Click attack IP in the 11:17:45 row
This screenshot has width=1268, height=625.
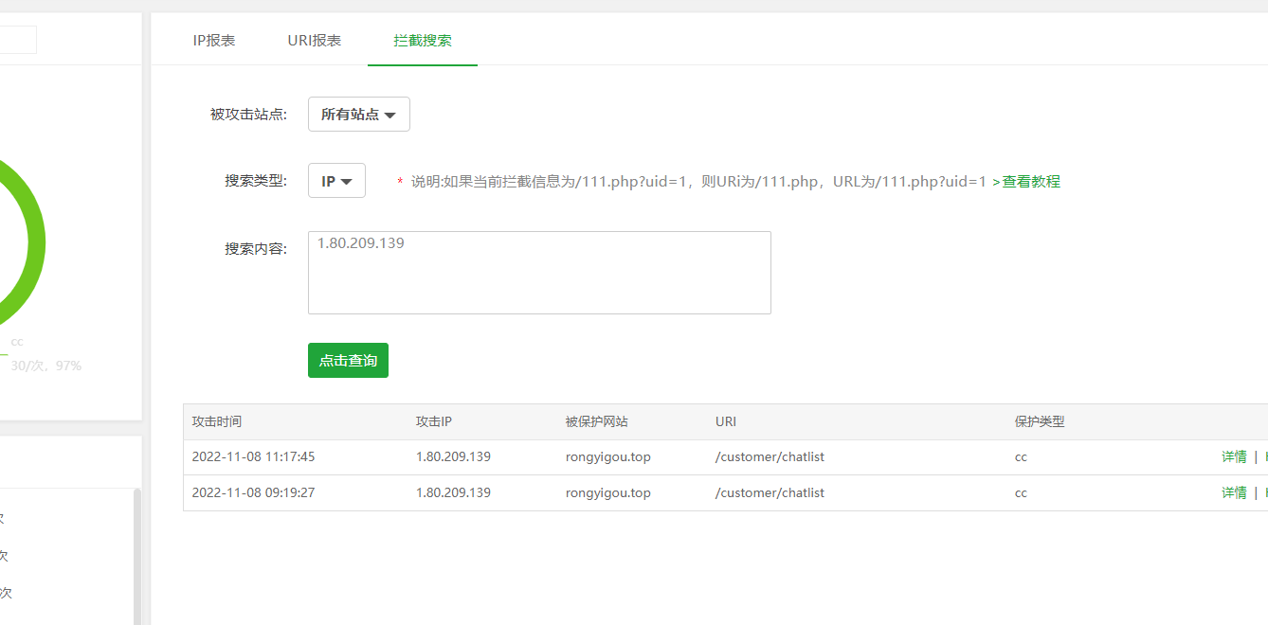(453, 456)
